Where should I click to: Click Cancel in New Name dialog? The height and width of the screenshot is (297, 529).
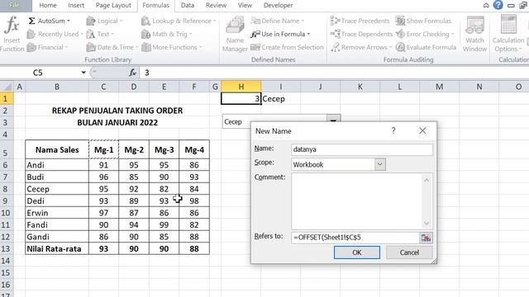click(409, 252)
